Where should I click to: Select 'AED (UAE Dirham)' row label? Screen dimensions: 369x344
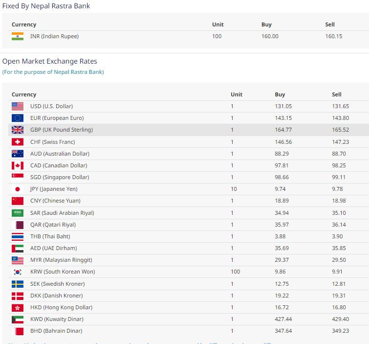(x=53, y=249)
